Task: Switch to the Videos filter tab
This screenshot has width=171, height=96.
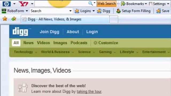Action: click(44, 43)
